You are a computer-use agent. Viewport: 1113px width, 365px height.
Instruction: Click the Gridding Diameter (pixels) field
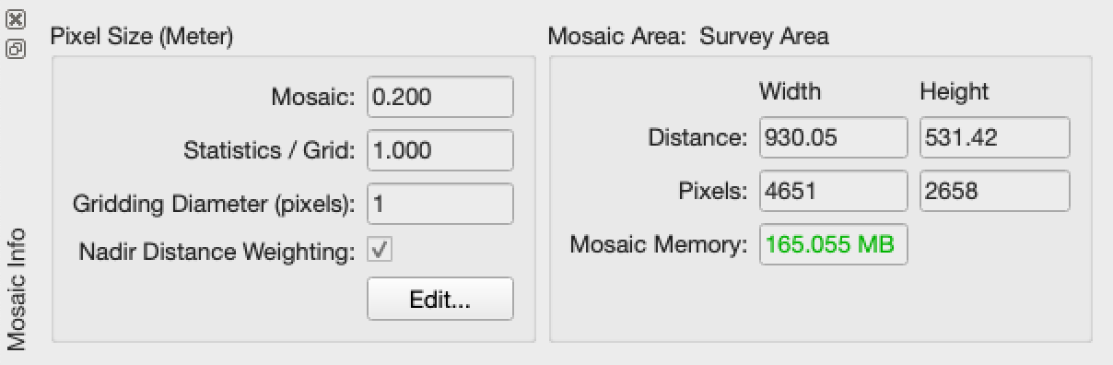(x=439, y=204)
